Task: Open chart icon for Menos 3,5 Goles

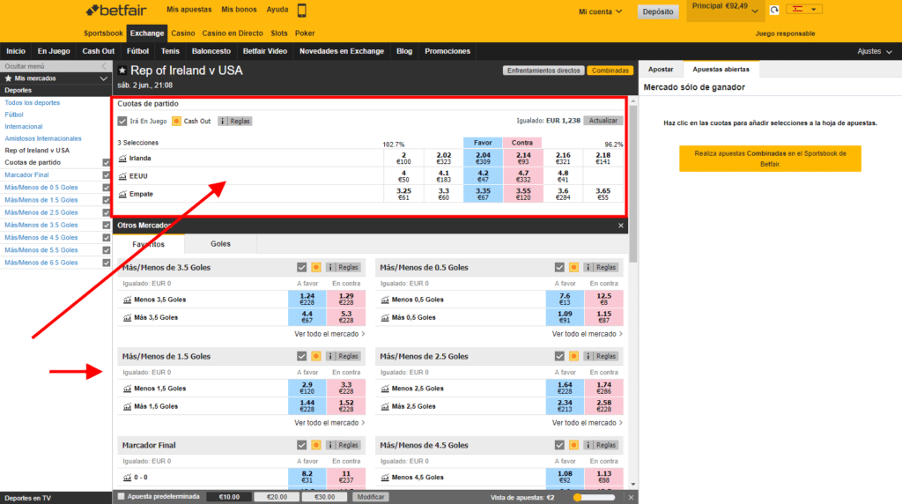Action: [127, 300]
